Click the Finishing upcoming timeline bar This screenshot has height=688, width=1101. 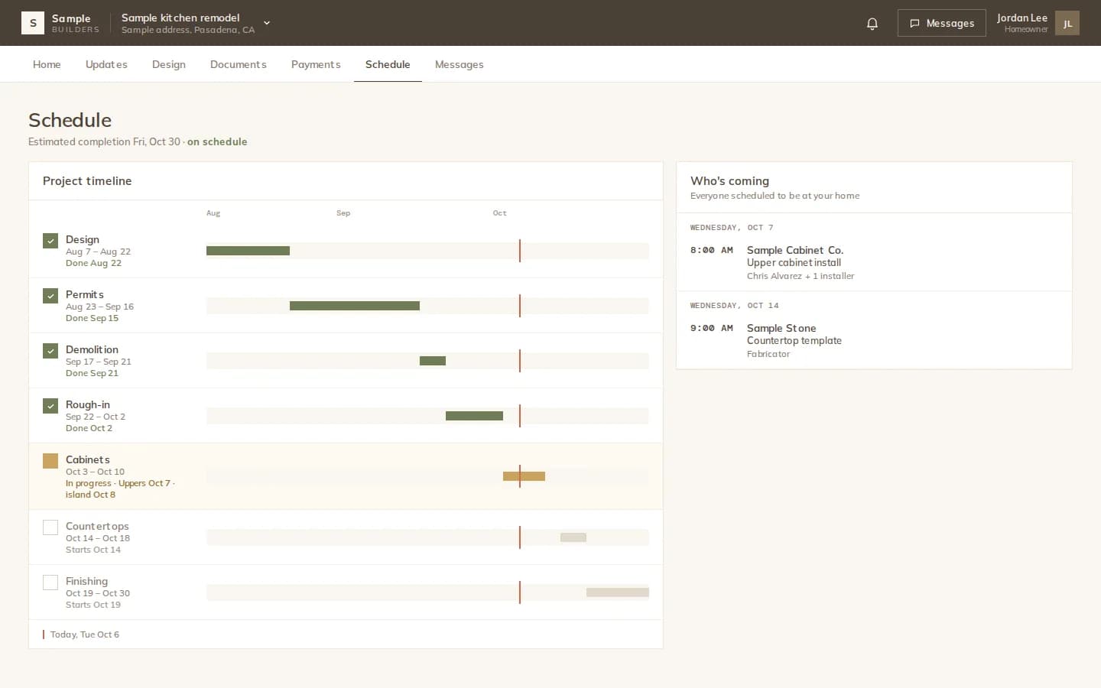point(618,592)
